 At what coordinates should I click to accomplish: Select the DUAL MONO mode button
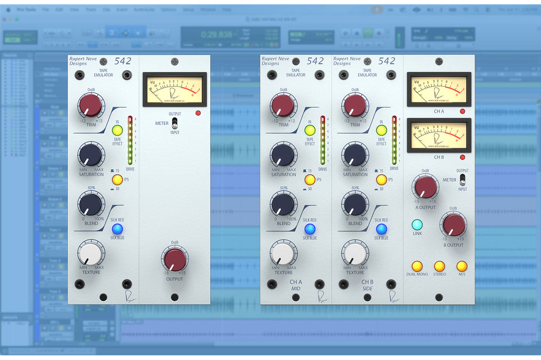click(x=417, y=266)
